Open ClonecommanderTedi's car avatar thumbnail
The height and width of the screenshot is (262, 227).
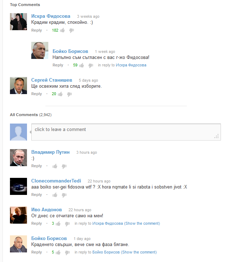click(18, 186)
